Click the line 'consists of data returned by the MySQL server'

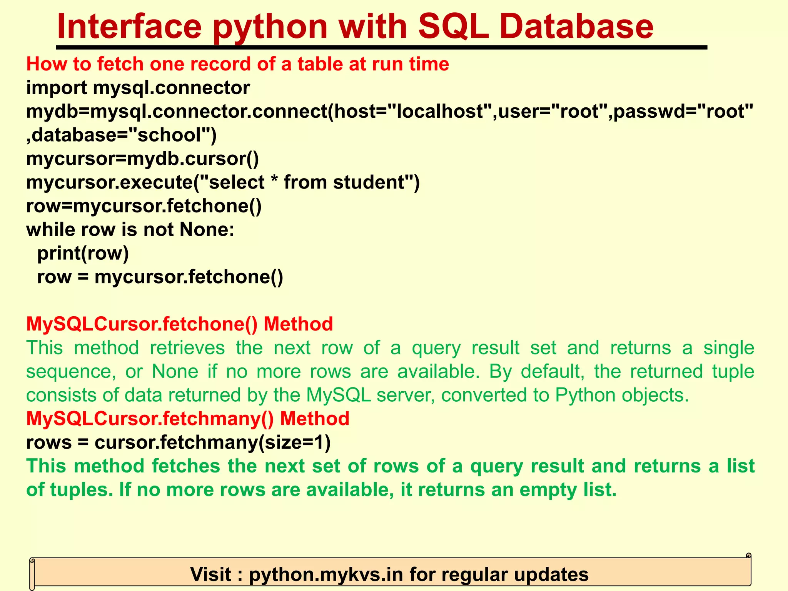(x=357, y=395)
